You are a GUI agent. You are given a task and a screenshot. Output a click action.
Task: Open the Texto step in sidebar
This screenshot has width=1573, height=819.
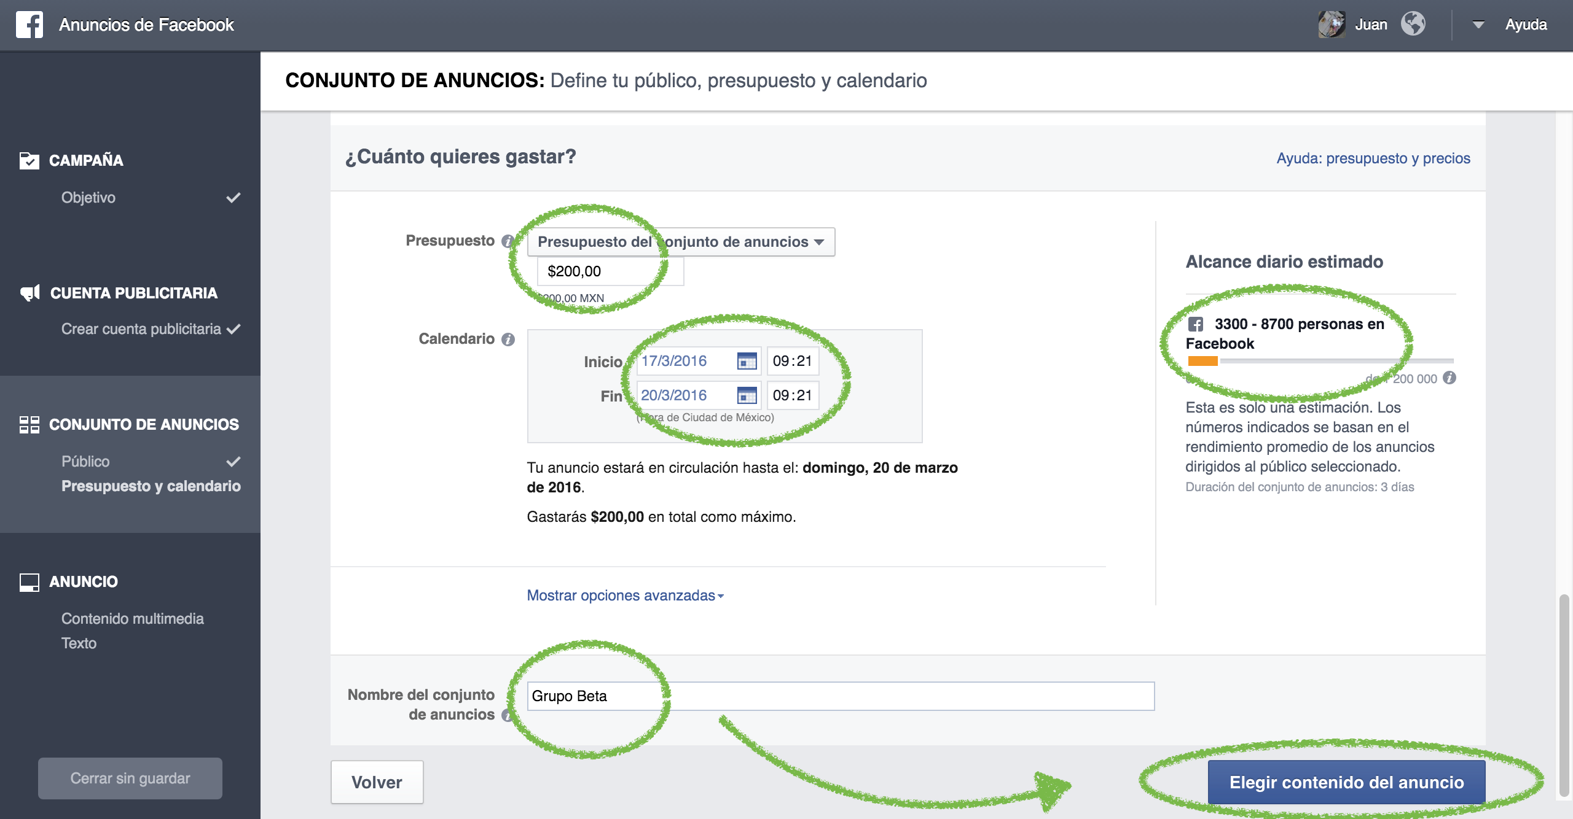[x=79, y=643]
